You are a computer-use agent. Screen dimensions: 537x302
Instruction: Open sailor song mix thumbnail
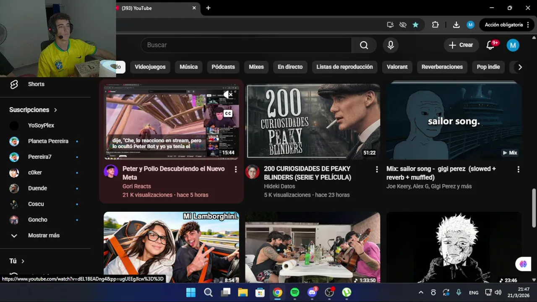(x=454, y=121)
